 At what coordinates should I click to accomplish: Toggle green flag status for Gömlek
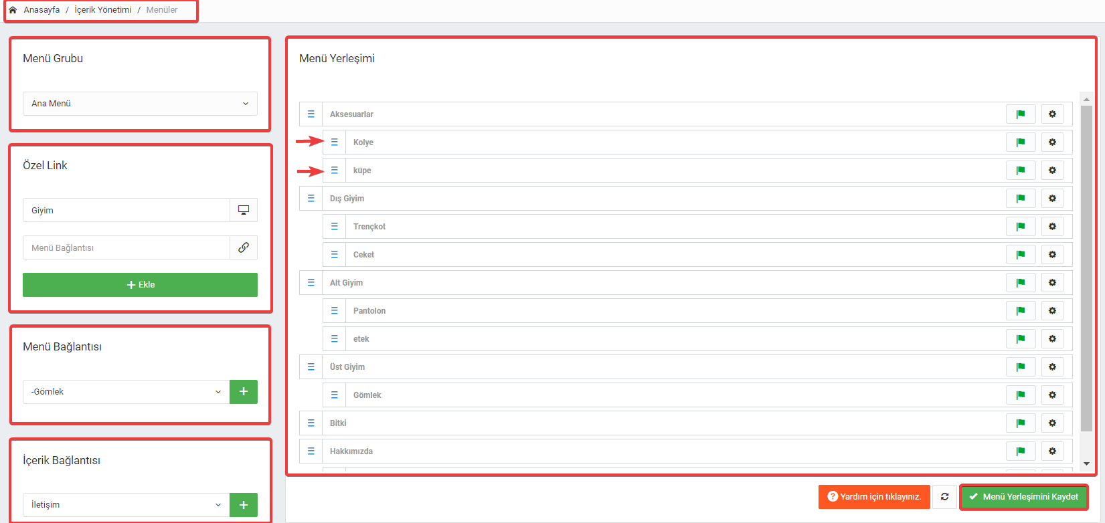(x=1021, y=395)
